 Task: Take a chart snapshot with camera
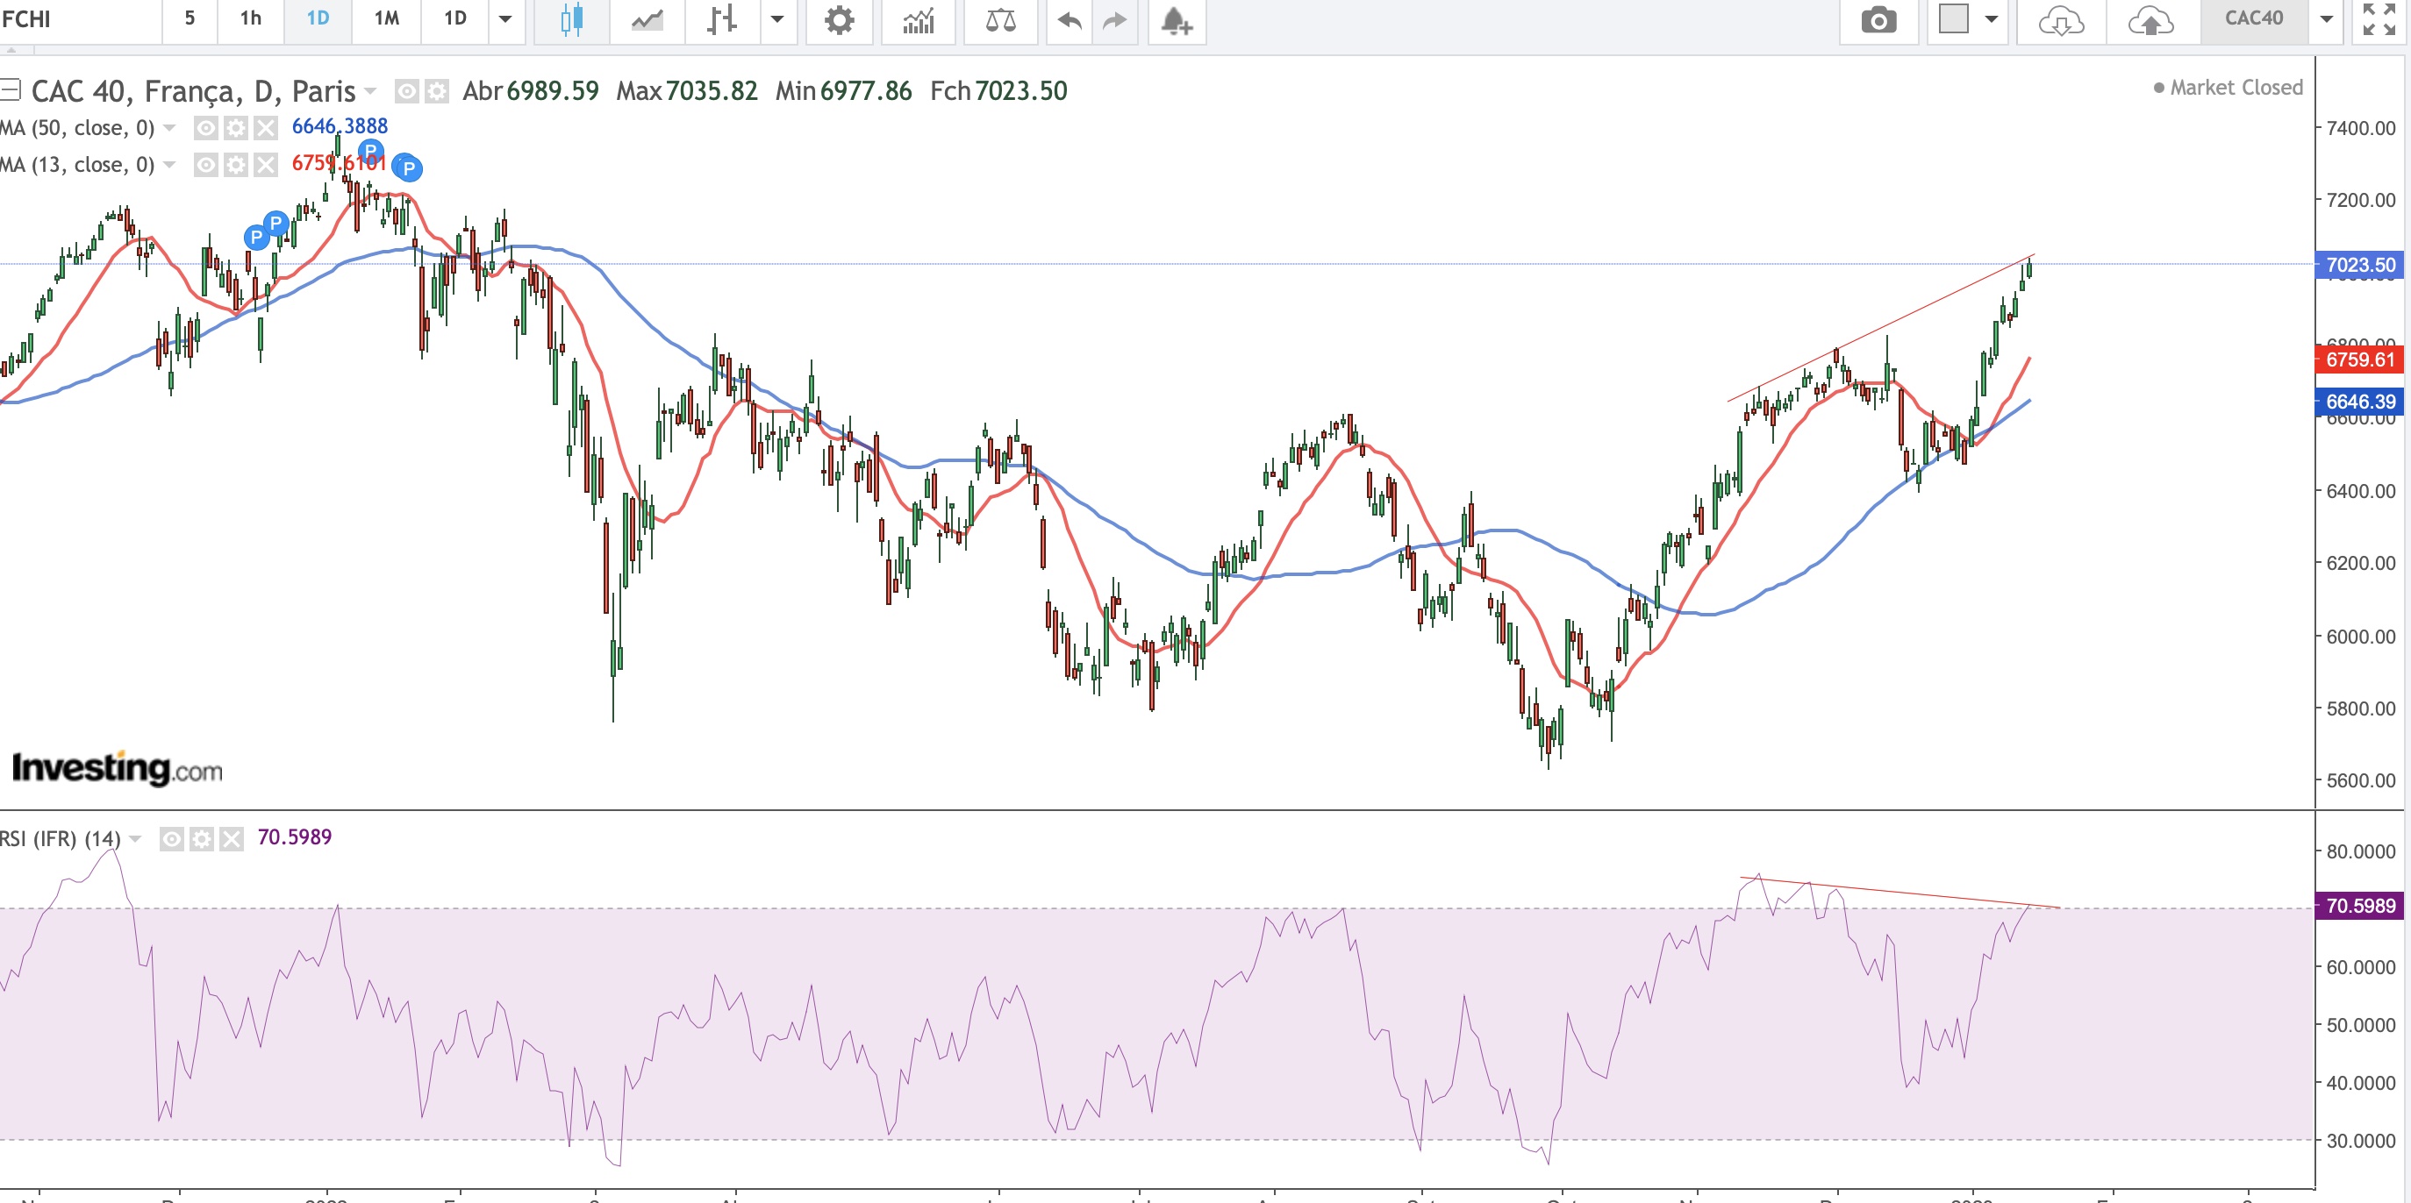pyautogui.click(x=1878, y=19)
